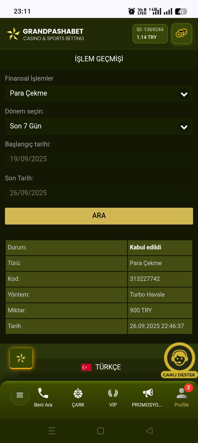This screenshot has height=443, width=198.
Task: Open the ÇARK wheel icon
Action: click(x=78, y=393)
